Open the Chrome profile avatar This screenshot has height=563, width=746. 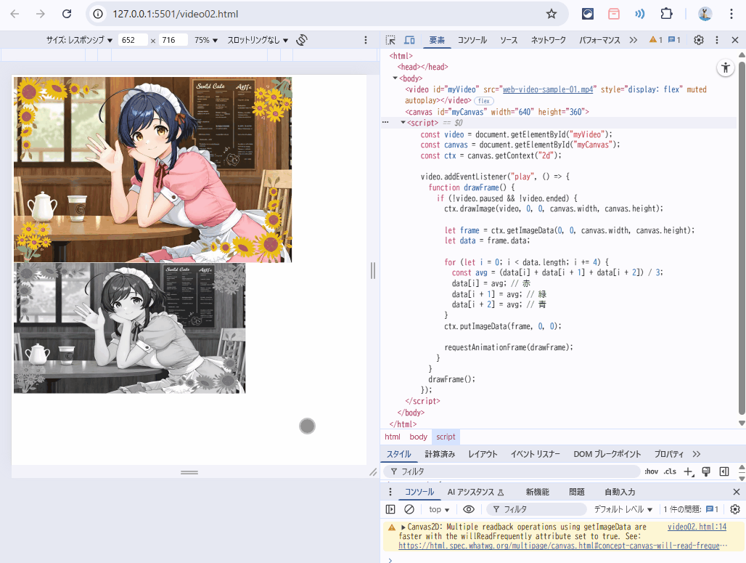(705, 14)
